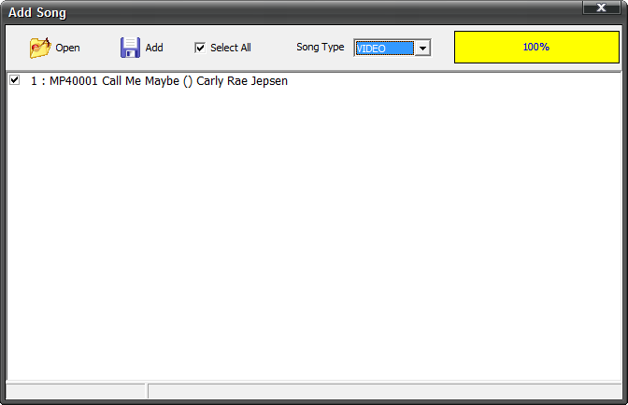Click the Open folder icon
The image size is (628, 405).
click(40, 48)
